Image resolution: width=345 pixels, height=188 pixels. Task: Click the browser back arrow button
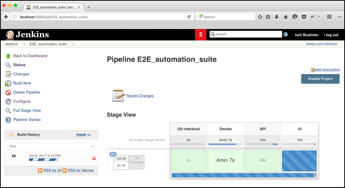pyautogui.click(x=6, y=17)
